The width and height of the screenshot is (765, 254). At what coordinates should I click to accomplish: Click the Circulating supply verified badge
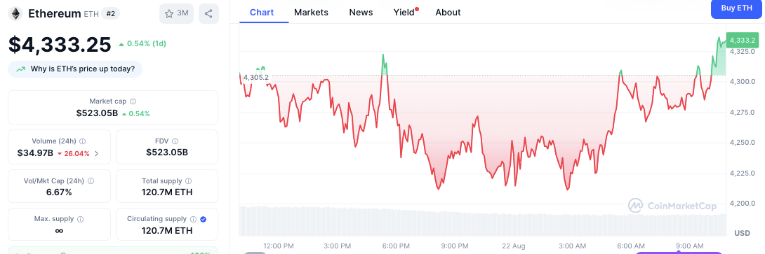(x=204, y=220)
